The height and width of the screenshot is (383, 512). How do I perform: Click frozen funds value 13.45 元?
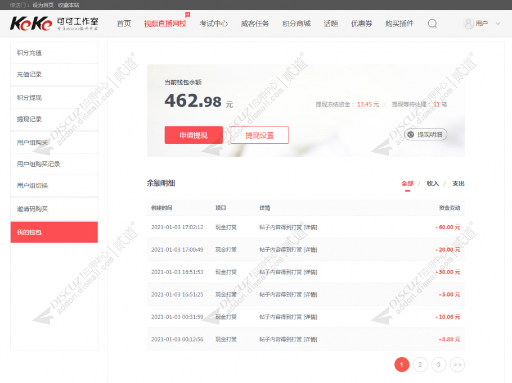coord(368,104)
